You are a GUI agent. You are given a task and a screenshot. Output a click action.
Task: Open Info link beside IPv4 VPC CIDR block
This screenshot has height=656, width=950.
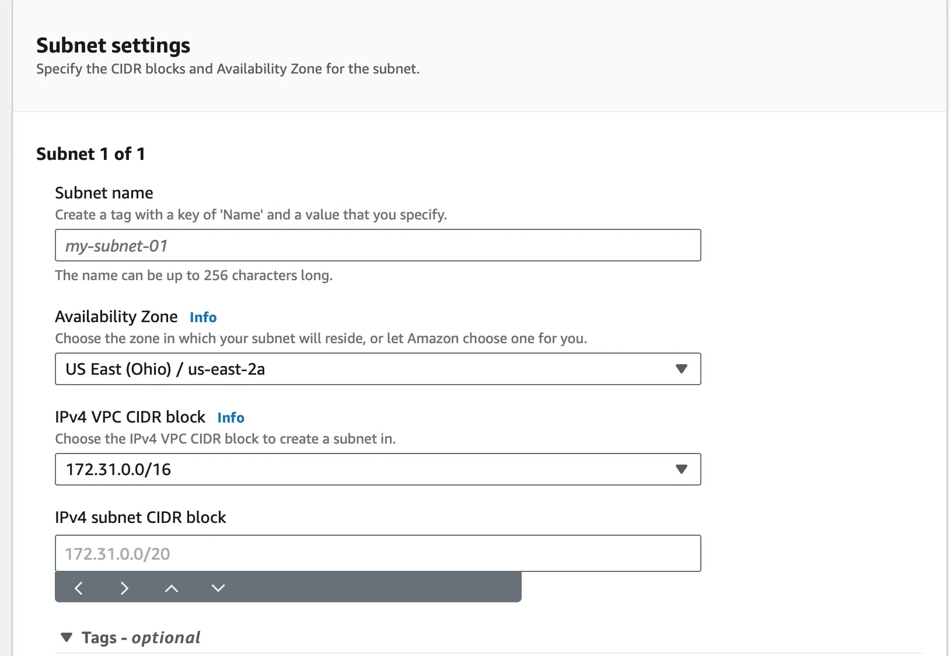(230, 418)
